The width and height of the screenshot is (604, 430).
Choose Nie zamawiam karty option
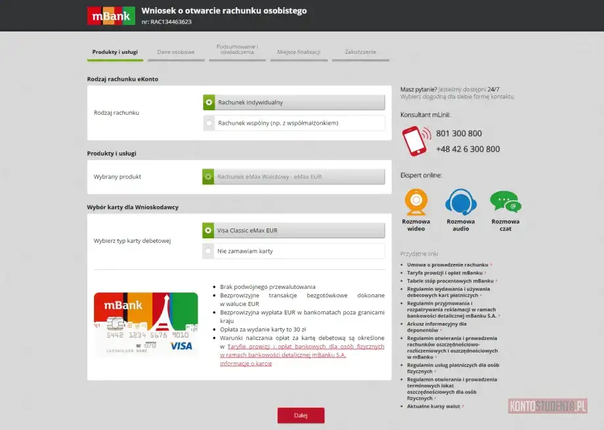[293, 251]
